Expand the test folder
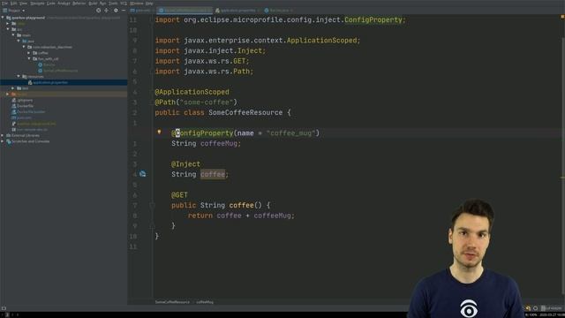 [x=13, y=88]
